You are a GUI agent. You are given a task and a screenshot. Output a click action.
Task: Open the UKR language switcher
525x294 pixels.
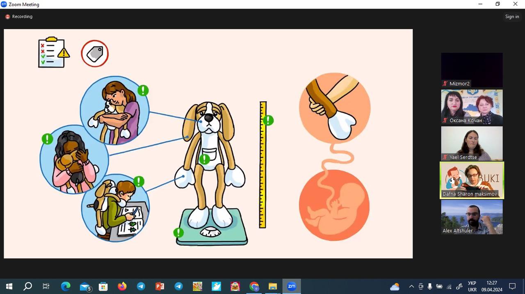[472, 286]
